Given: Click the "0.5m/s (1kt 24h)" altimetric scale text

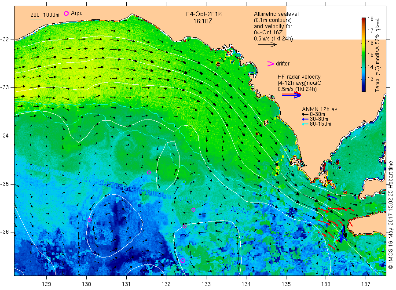Looking at the screenshot, I should pos(274,39).
